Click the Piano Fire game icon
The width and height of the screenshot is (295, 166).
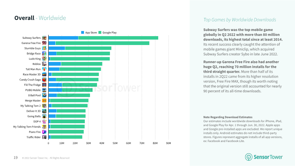44,132
